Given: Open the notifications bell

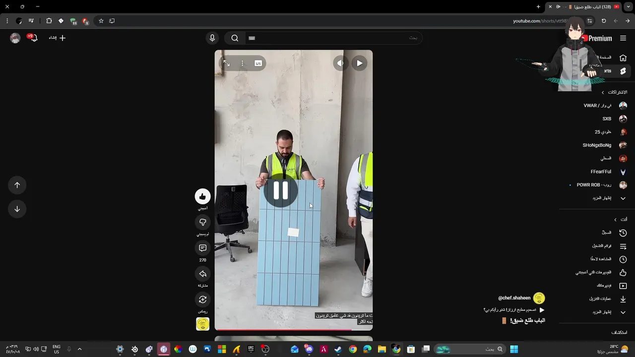Looking at the screenshot, I should coord(33,38).
